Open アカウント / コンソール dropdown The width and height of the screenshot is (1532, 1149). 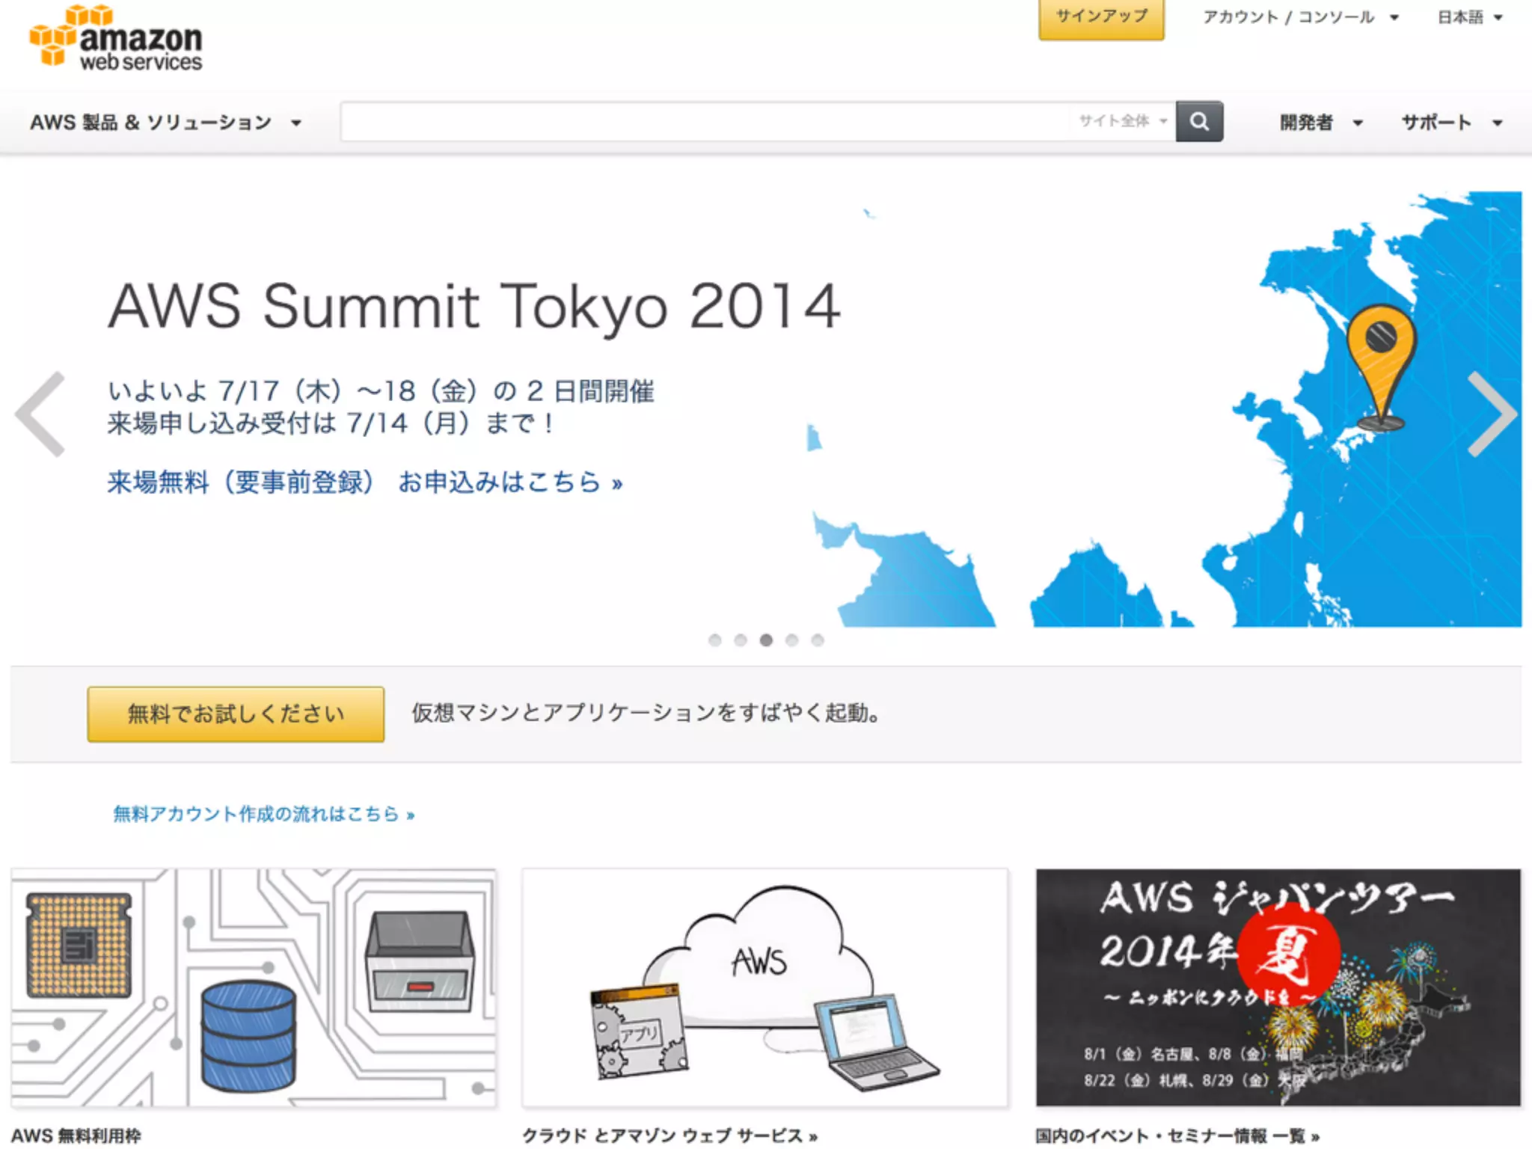point(1300,17)
